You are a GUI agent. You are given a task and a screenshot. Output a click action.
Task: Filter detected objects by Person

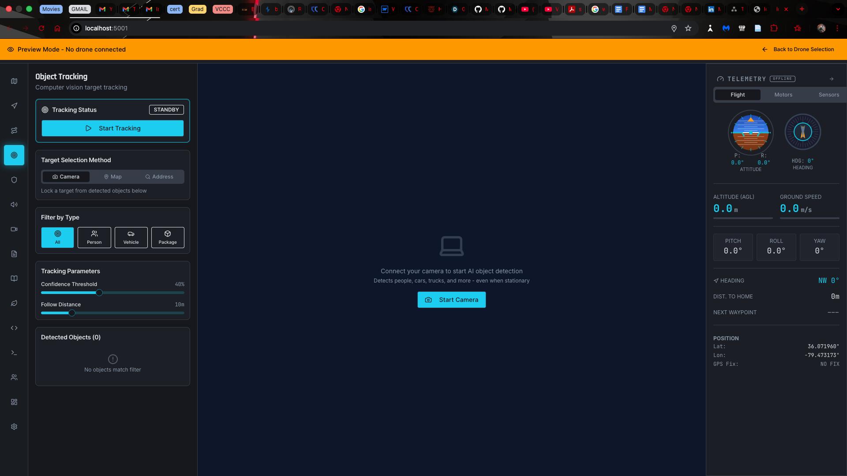point(94,238)
